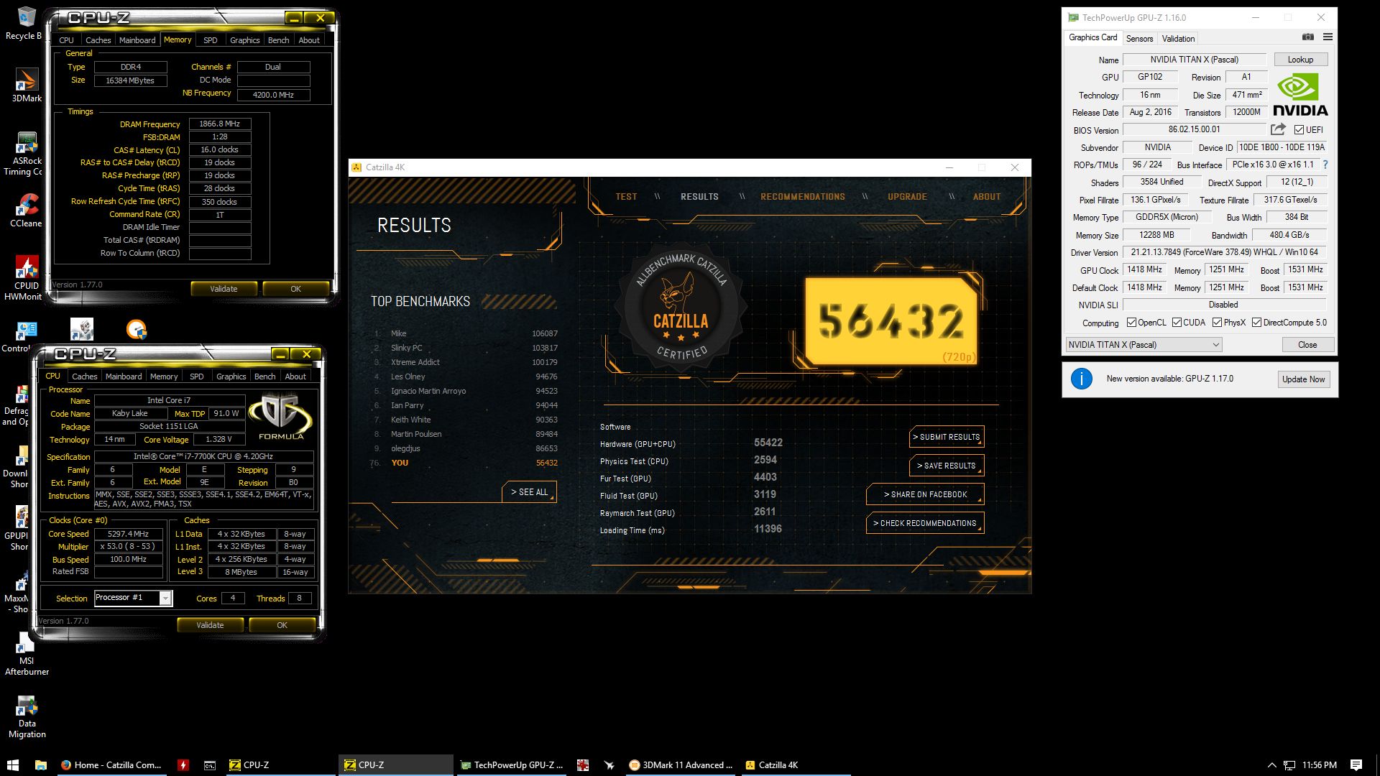Screen dimensions: 1380x776
Task: Open the Action Center notification icon
Action: 1356,765
